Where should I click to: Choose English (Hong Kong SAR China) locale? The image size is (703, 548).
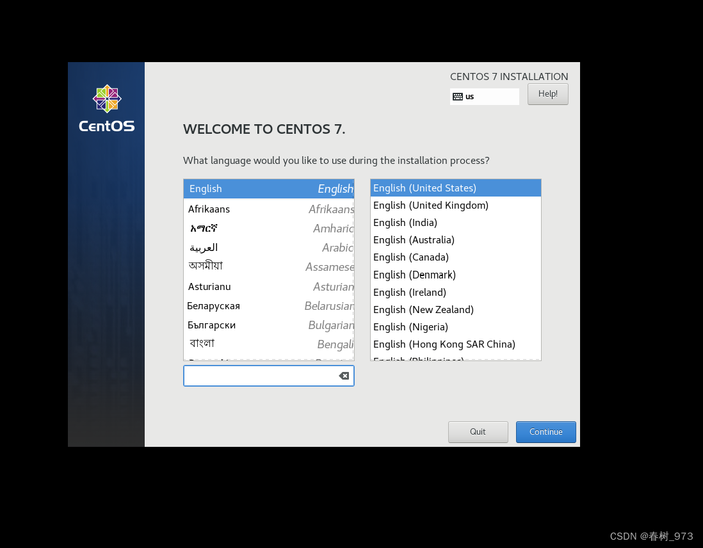[455, 344]
